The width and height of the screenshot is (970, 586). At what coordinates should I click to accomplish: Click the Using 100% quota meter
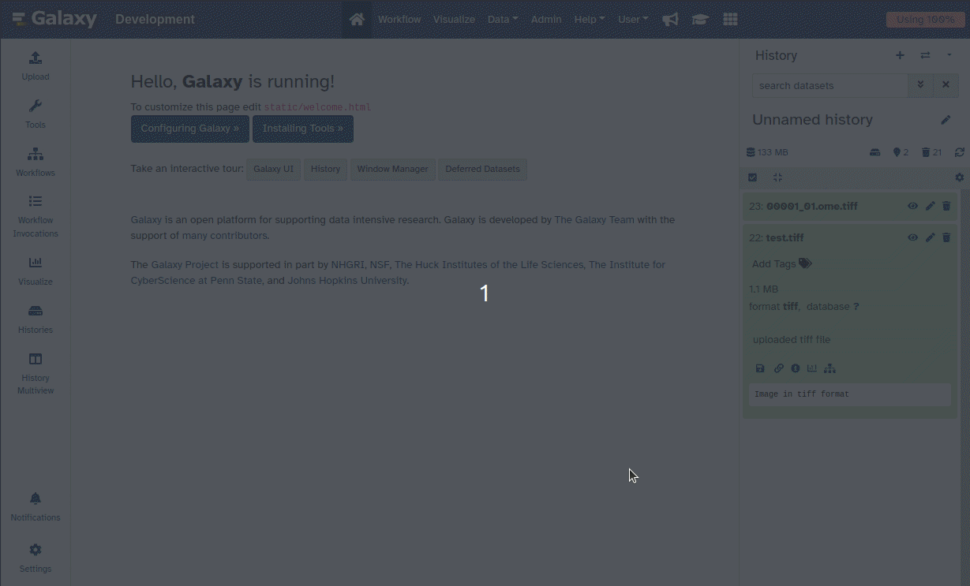click(x=925, y=20)
